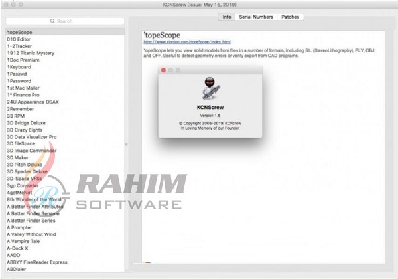The width and height of the screenshot is (398, 279).
Task: Select 3D Pitch Deluxe entry
Action: pos(65,165)
